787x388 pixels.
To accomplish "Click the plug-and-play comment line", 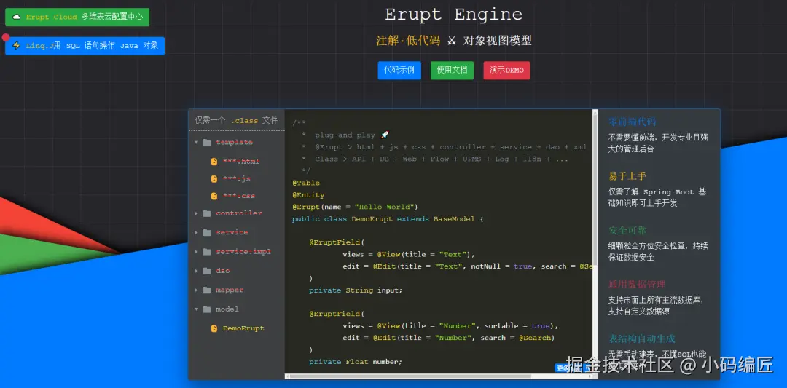I will [346, 135].
